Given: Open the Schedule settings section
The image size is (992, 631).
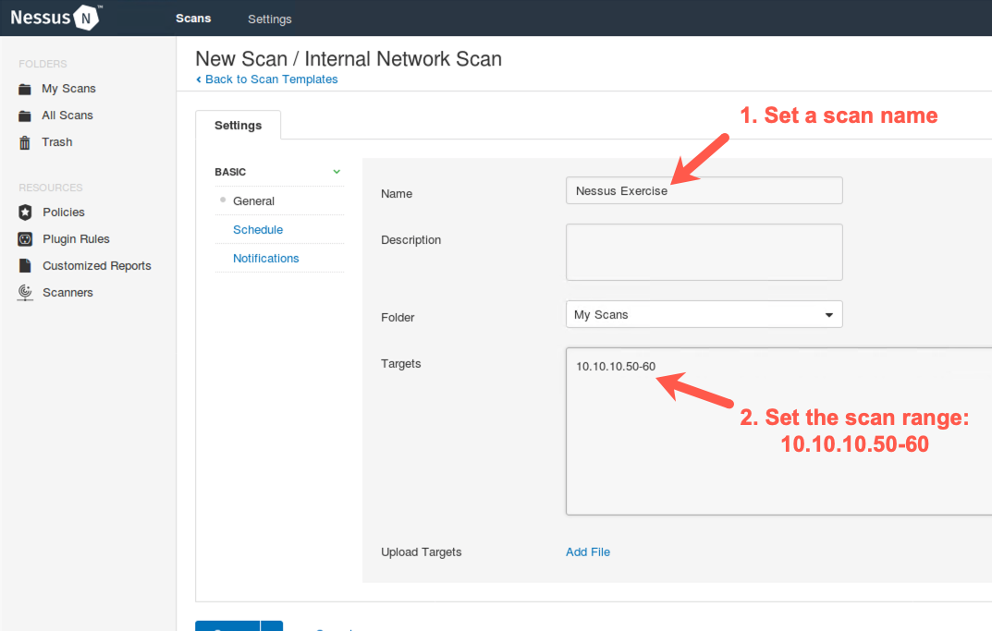Looking at the screenshot, I should pyautogui.click(x=258, y=230).
